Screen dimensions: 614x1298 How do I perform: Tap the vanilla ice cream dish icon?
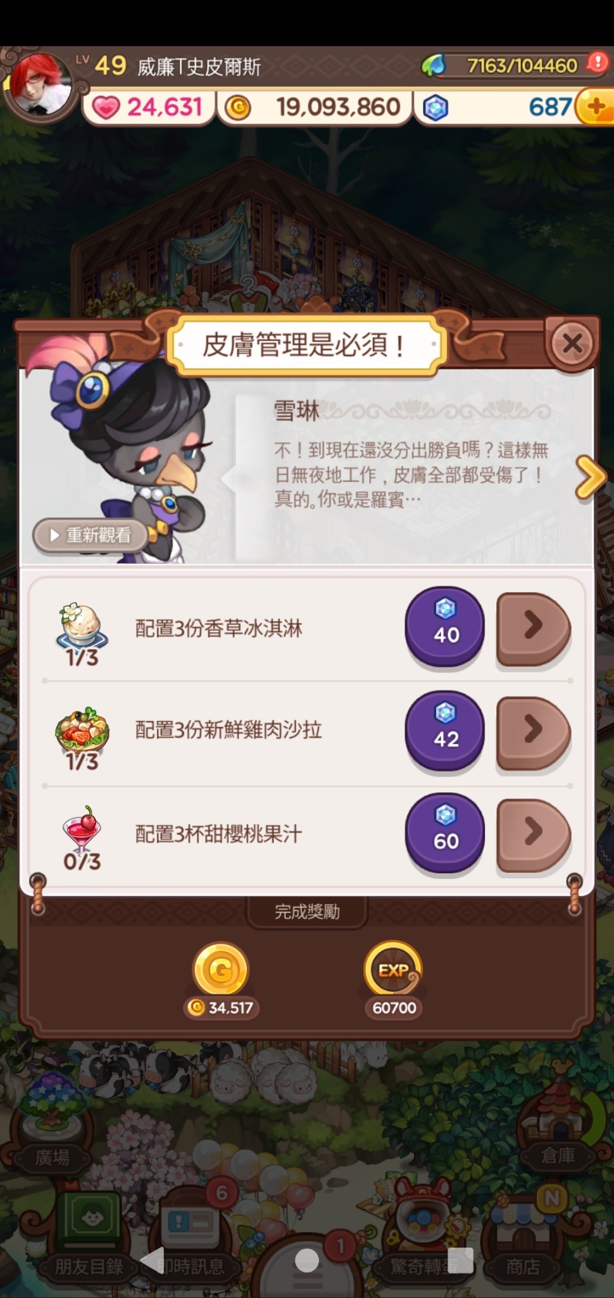coord(82,626)
